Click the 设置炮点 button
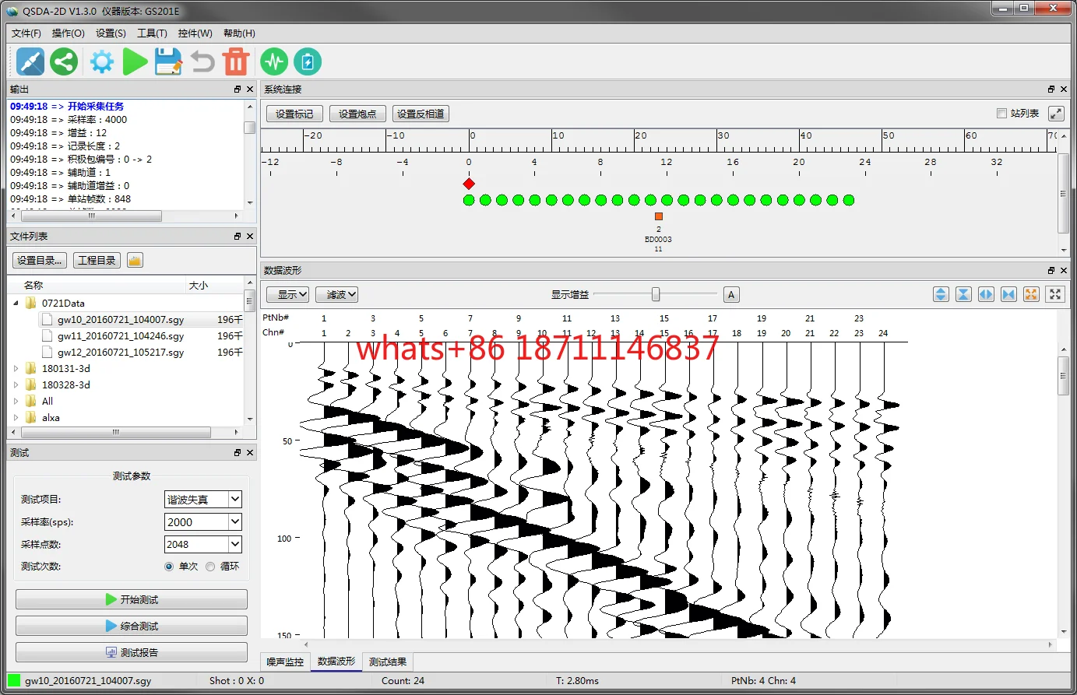The width and height of the screenshot is (1077, 695). pyautogui.click(x=357, y=114)
